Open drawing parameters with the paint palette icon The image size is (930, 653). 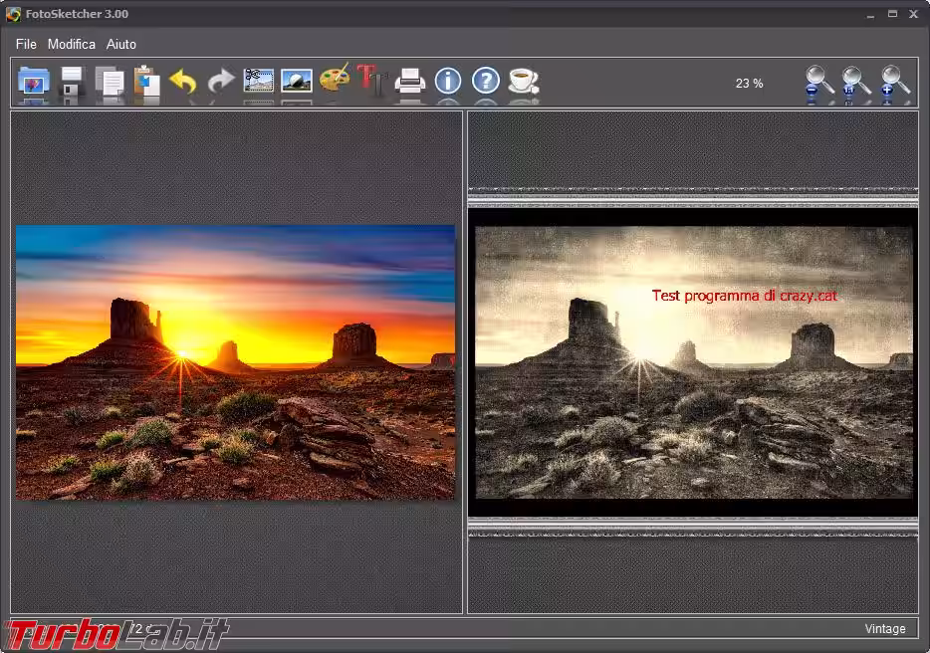[335, 81]
